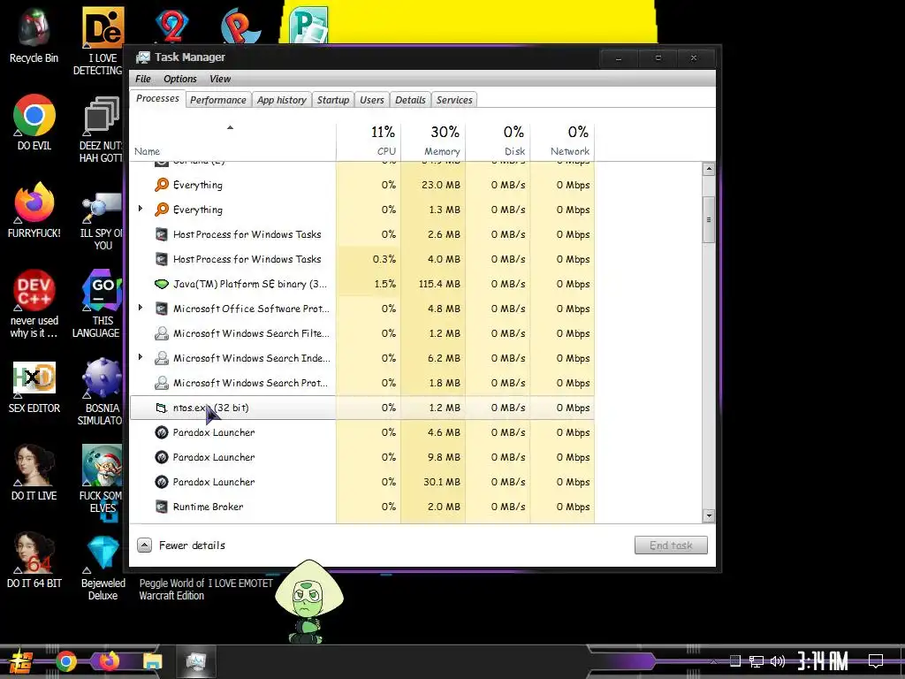
Task: Select the '115.4 MB' memory value
Action: click(439, 284)
